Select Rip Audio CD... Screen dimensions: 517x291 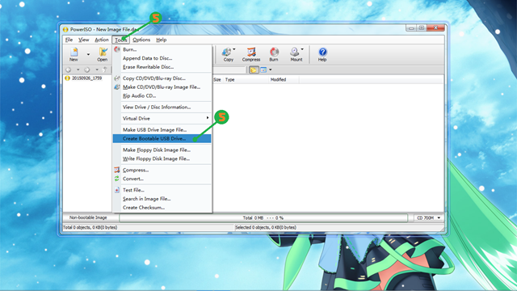click(162, 95)
